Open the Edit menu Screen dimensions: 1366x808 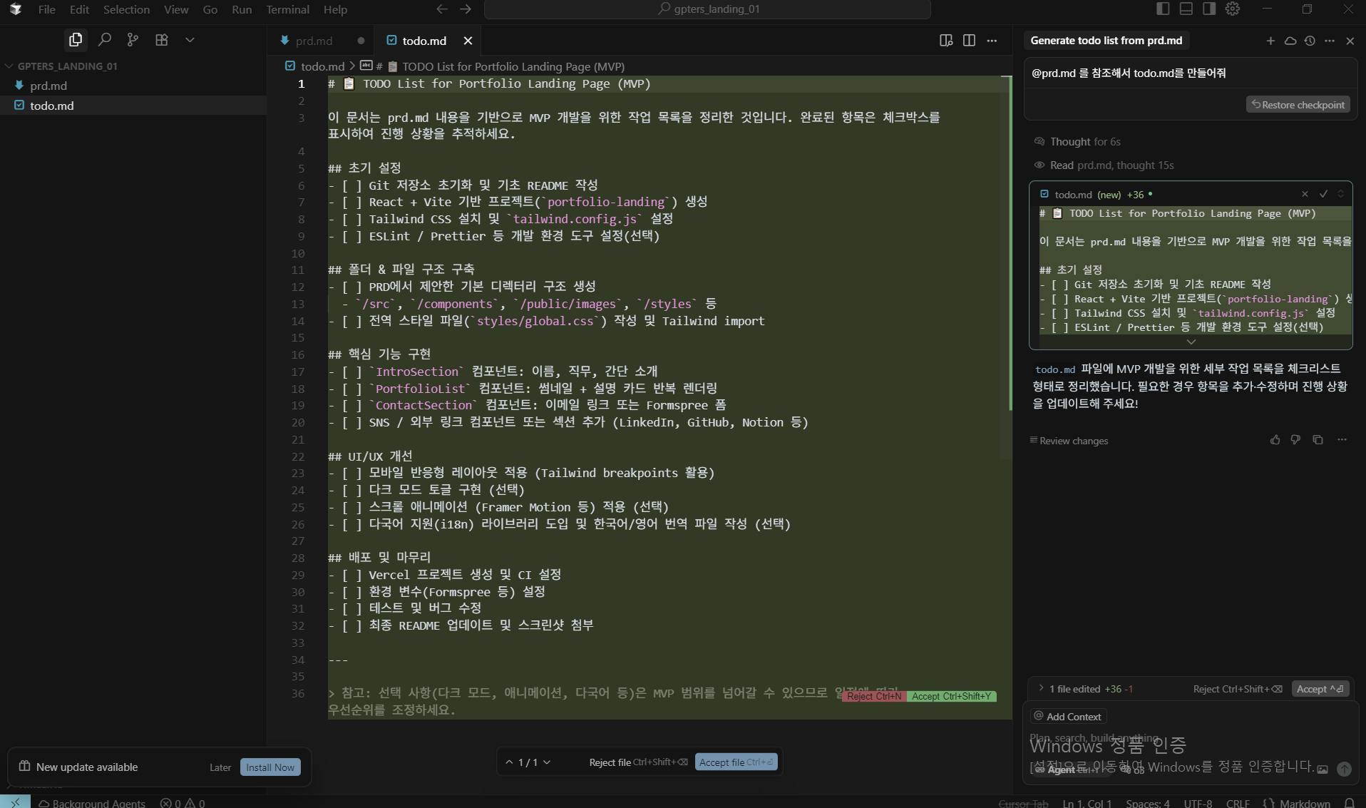[x=79, y=9]
